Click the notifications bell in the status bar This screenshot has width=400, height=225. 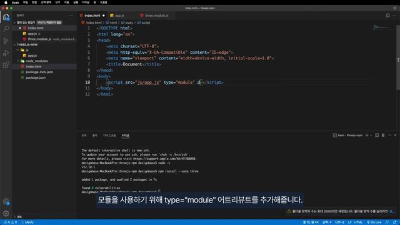394,222
